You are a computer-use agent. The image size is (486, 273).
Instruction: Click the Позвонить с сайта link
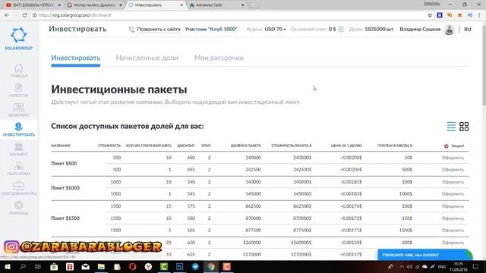point(159,29)
